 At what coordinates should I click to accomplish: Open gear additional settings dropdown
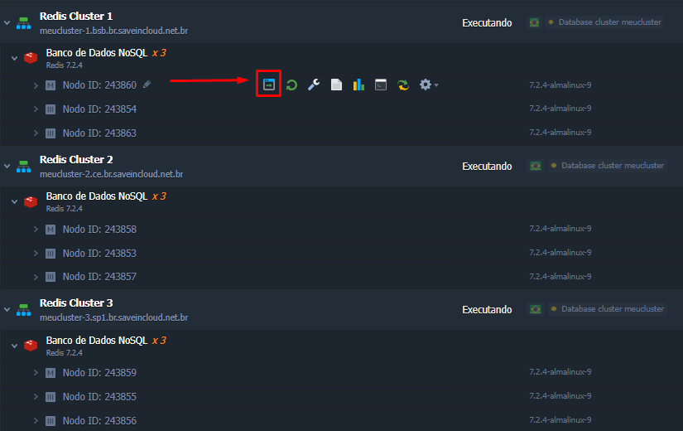[x=429, y=85]
